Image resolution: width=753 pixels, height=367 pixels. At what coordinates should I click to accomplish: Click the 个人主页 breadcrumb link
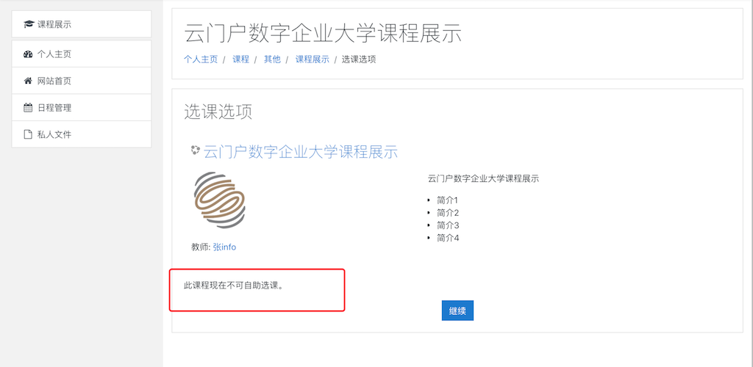(x=201, y=59)
